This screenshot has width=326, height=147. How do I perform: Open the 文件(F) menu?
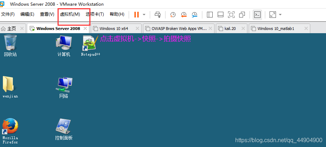(8, 14)
